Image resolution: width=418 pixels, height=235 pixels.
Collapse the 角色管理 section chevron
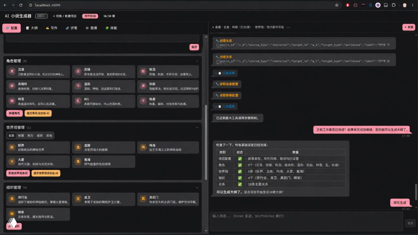[x=197, y=61]
